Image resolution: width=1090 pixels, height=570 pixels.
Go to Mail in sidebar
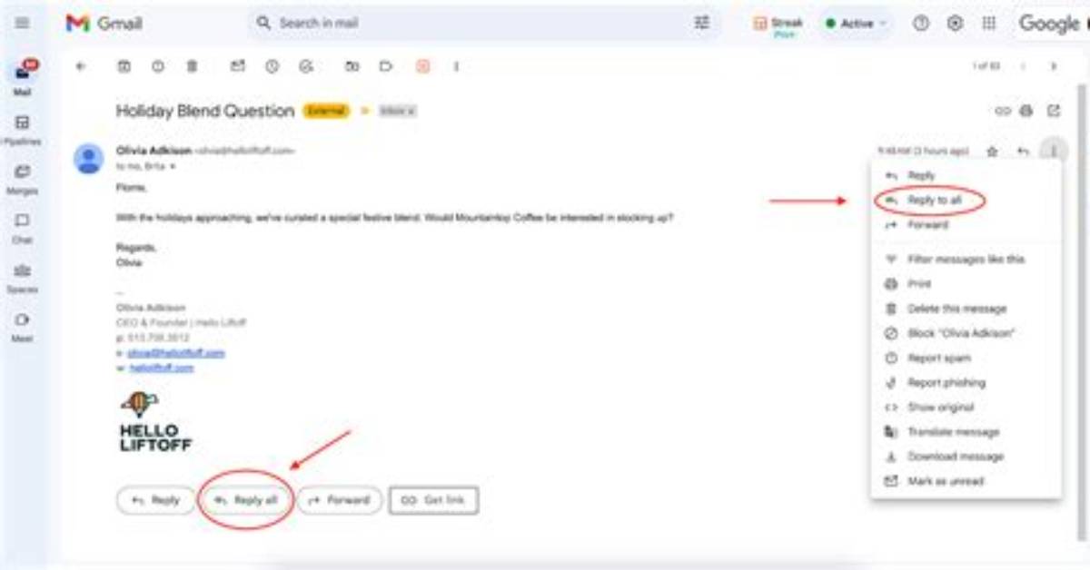click(x=23, y=78)
